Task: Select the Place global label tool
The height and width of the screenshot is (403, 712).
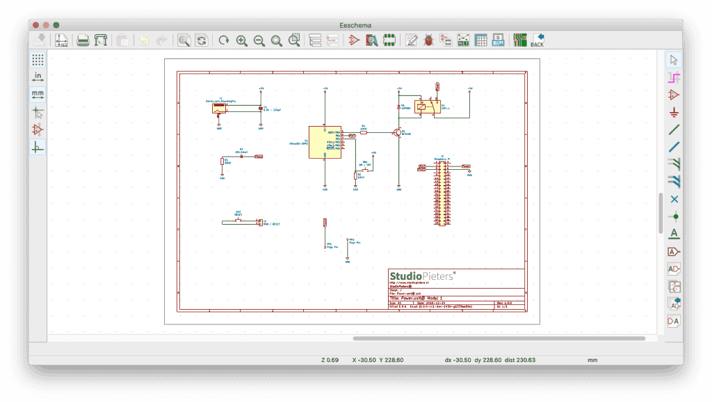Action: [x=674, y=252]
